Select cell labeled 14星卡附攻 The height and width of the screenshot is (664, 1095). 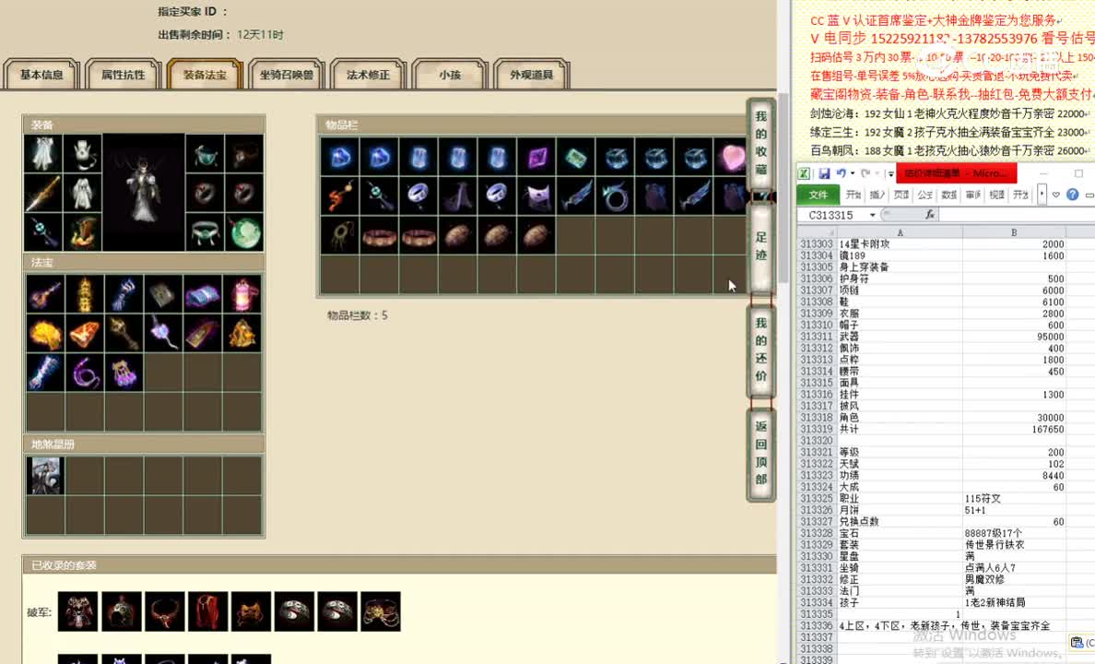[x=900, y=244]
